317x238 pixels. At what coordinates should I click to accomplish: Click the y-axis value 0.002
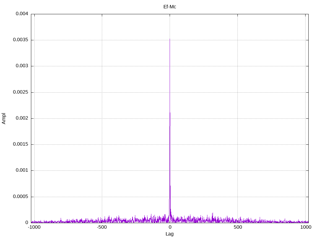point(22,118)
